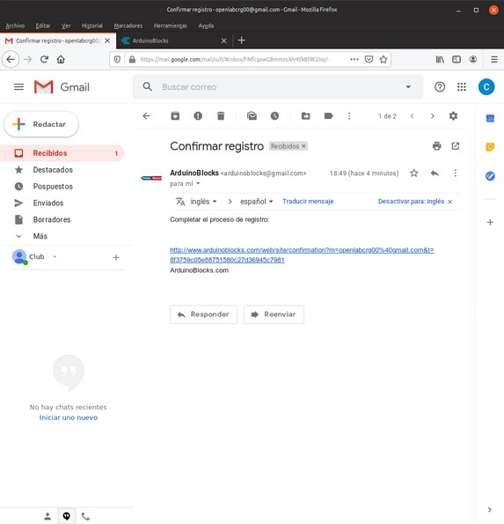
Task: Open the Club hangouts status dropdown
Action: pyautogui.click(x=55, y=257)
